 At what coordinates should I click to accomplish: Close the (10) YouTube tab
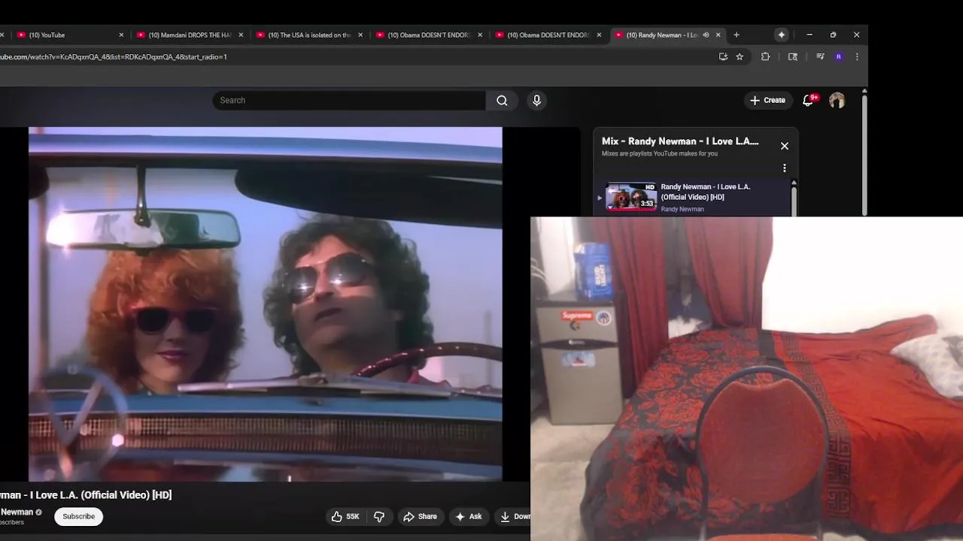pos(121,35)
